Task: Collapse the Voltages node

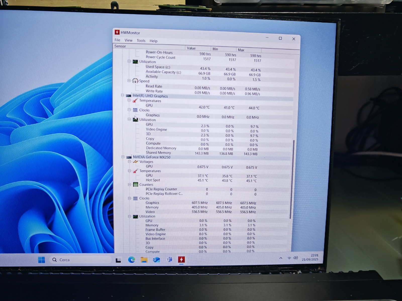Action: [129, 162]
